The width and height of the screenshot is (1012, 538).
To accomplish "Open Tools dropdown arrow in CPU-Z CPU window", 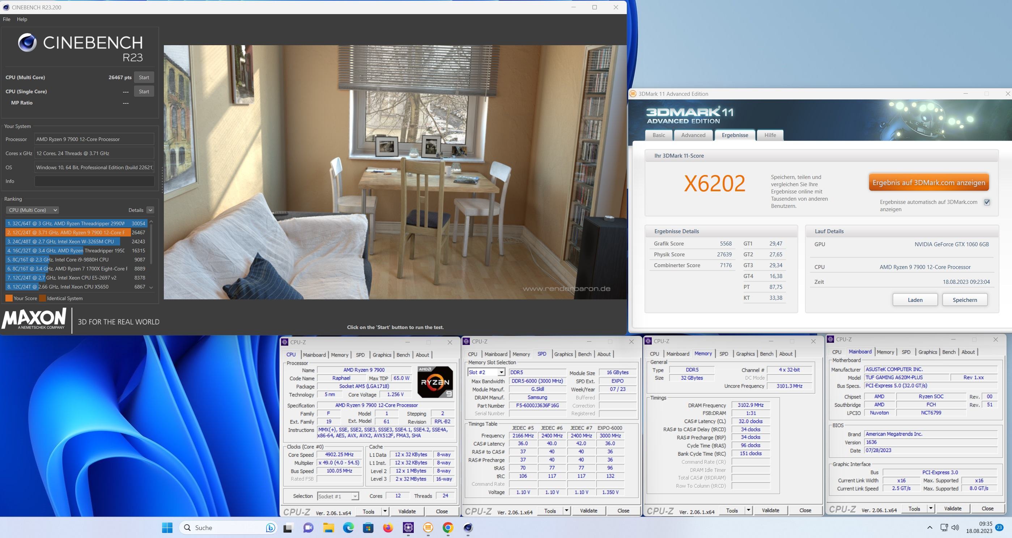I will [385, 511].
